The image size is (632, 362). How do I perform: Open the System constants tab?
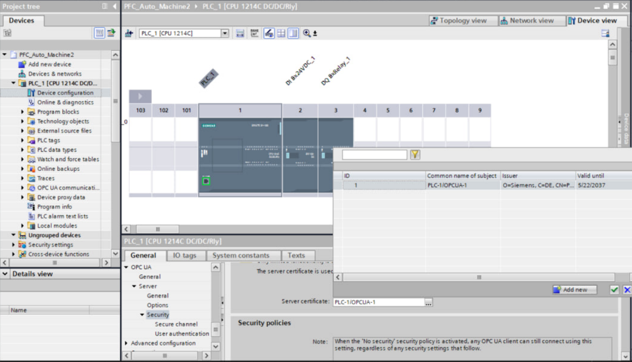pos(241,256)
